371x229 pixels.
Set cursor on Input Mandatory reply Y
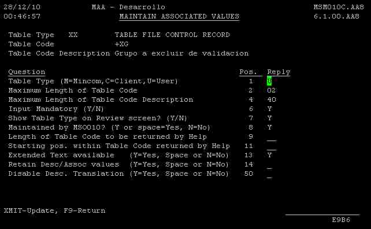(269, 109)
